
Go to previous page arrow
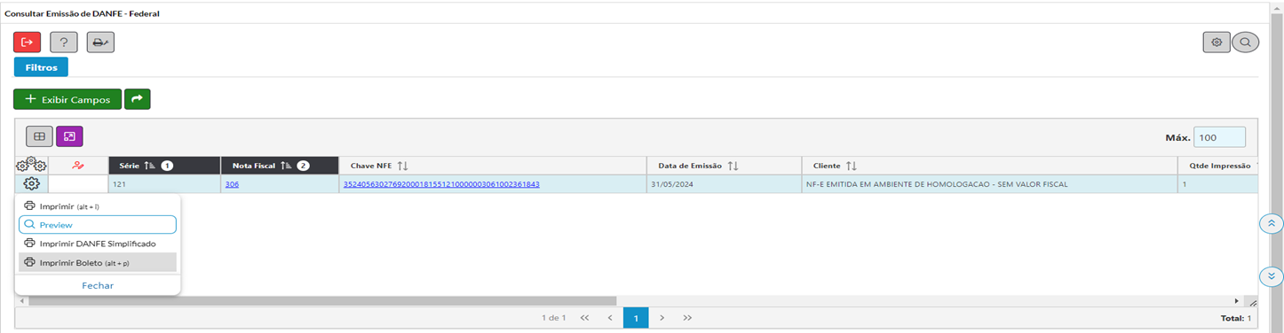610,317
